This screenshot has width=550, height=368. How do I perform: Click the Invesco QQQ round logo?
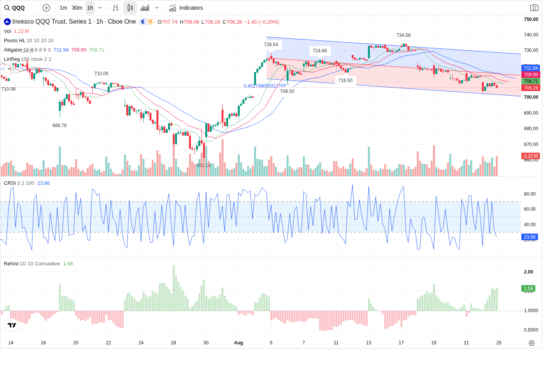coord(7,22)
